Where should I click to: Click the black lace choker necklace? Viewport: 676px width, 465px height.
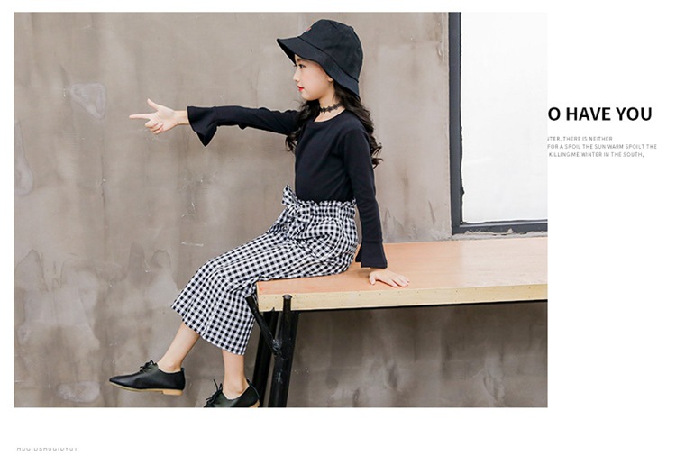coord(330,108)
